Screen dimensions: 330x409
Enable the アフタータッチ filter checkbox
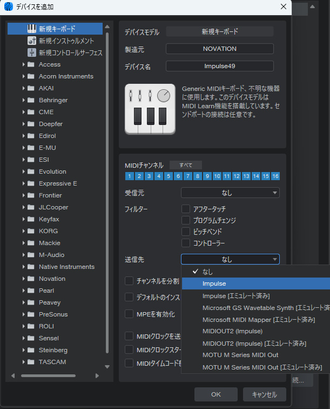(186, 209)
